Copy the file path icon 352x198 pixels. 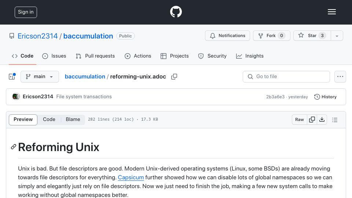[x=174, y=77]
